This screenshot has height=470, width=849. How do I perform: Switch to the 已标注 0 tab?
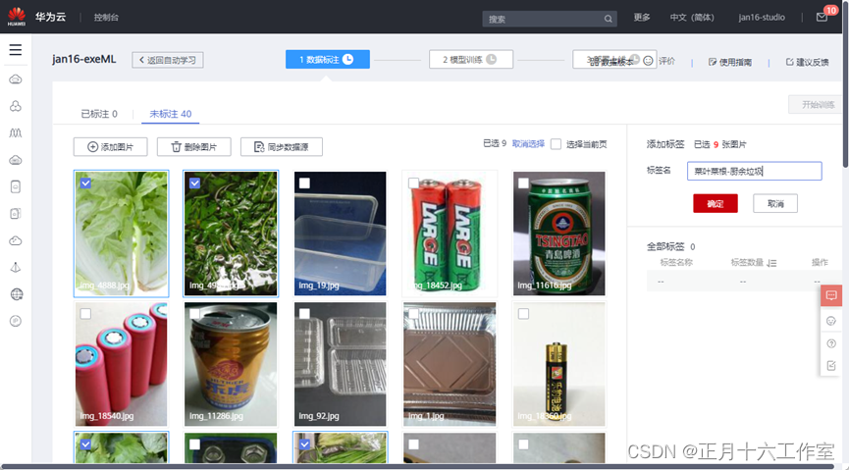(x=99, y=114)
